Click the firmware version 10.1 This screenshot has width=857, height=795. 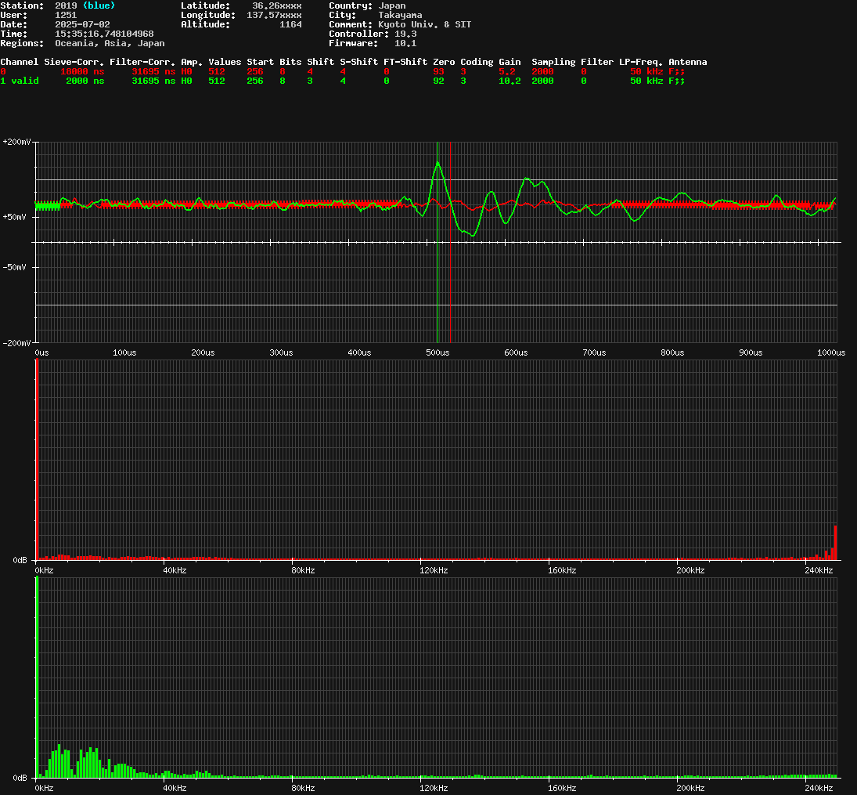(405, 43)
